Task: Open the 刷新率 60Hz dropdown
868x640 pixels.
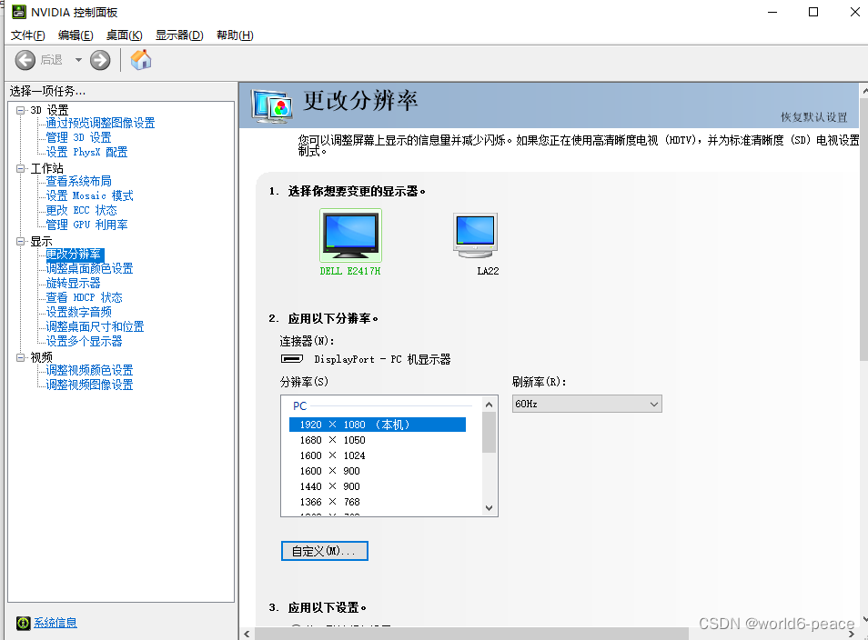Action: pyautogui.click(x=587, y=404)
